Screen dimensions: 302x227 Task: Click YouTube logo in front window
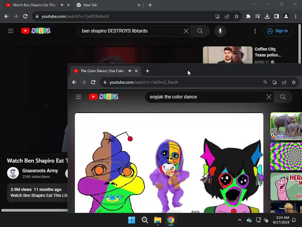pos(104,97)
